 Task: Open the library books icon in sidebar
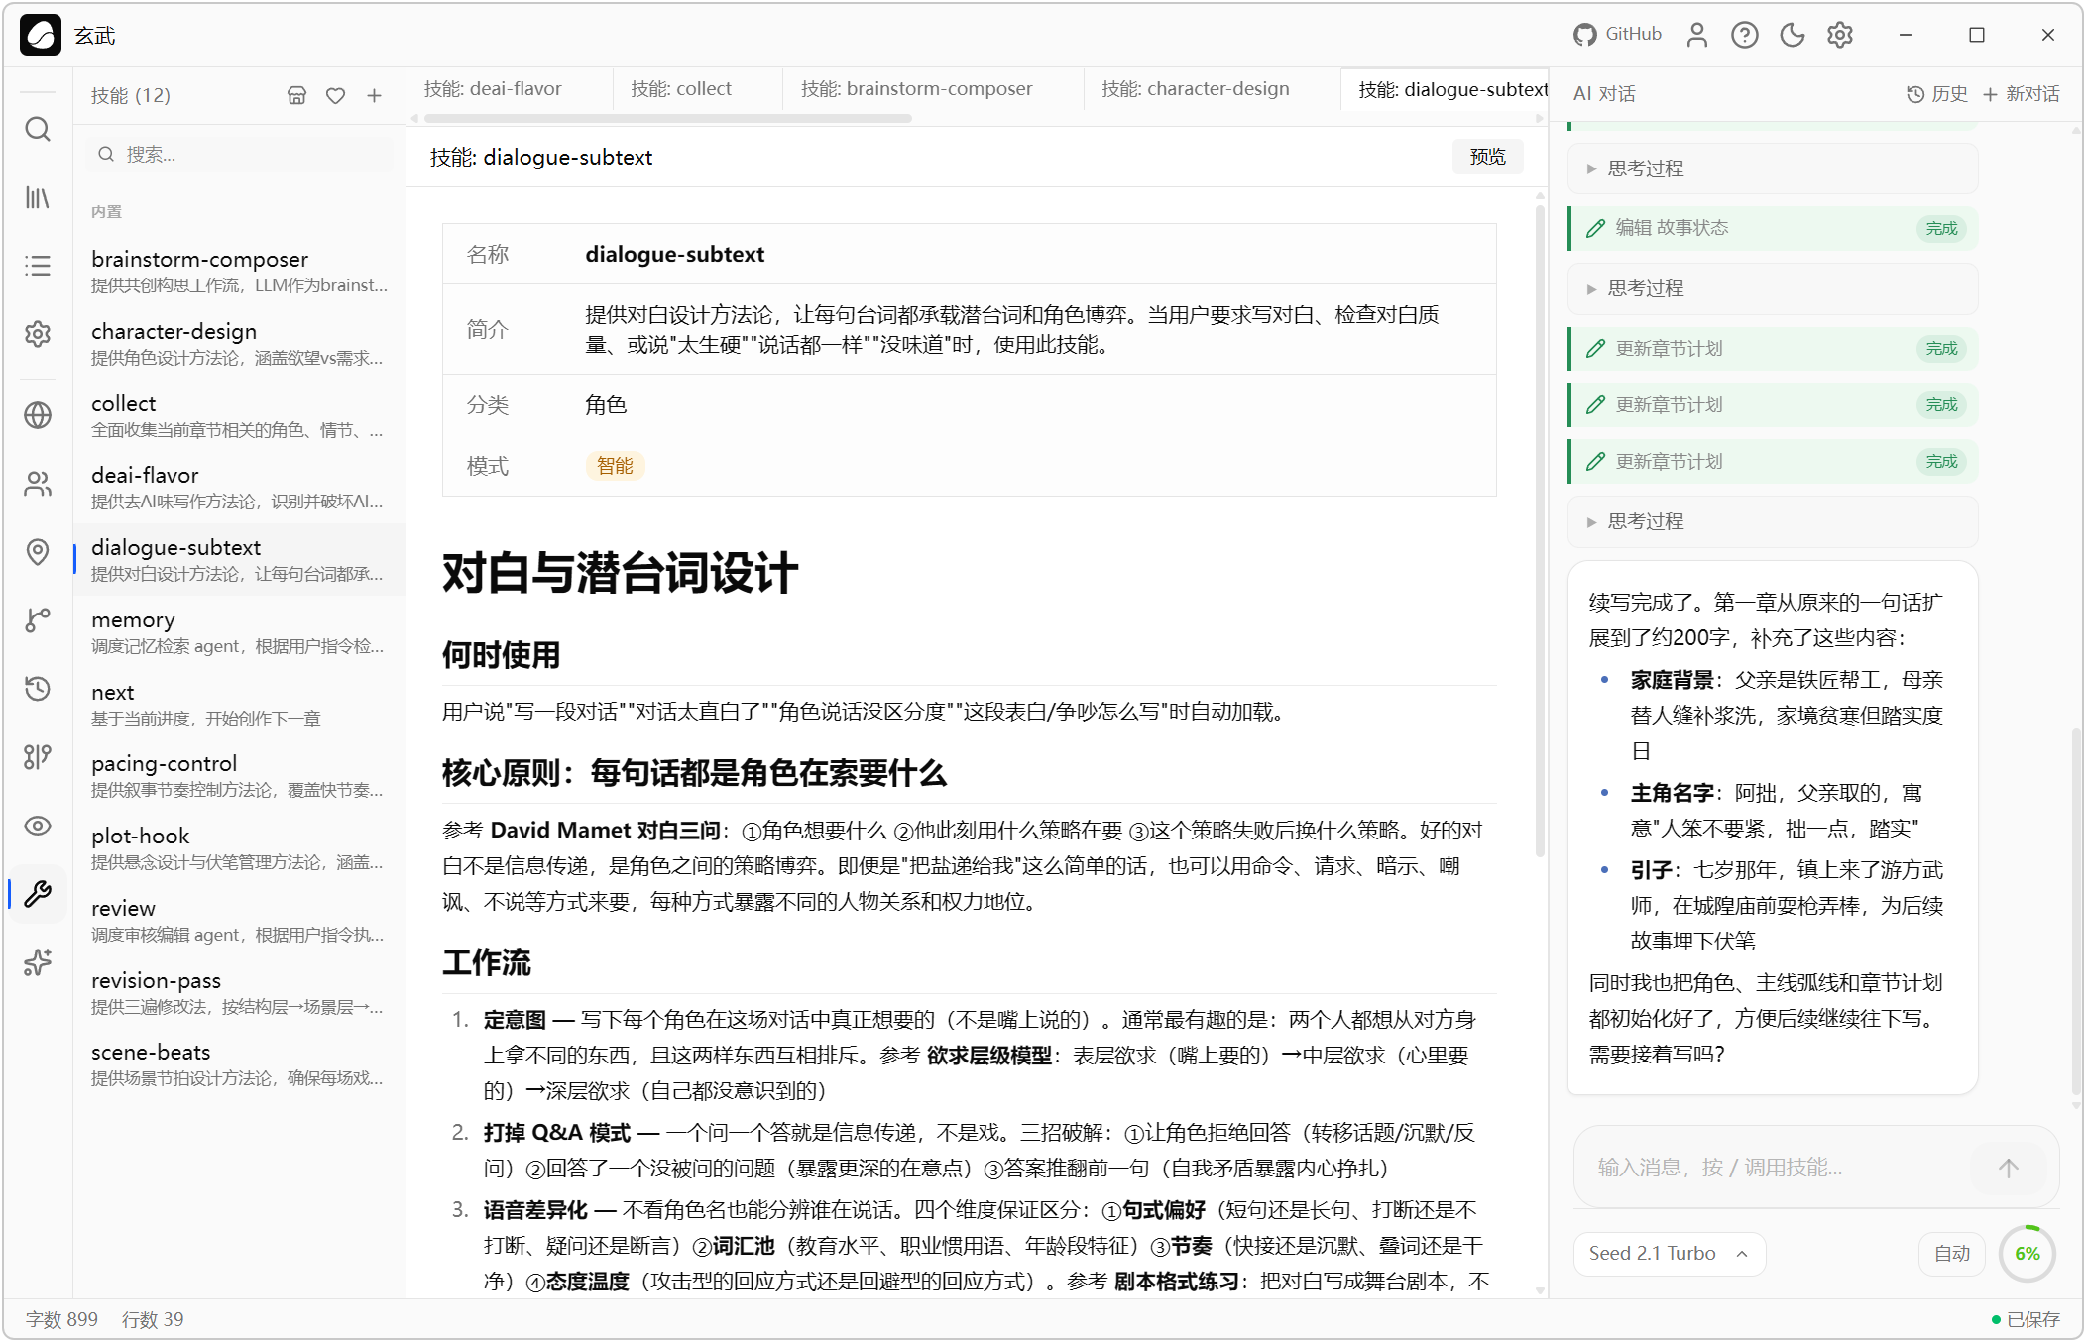pyautogui.click(x=38, y=198)
